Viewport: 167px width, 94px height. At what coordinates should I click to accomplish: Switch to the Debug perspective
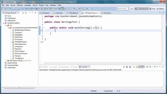point(160,9)
